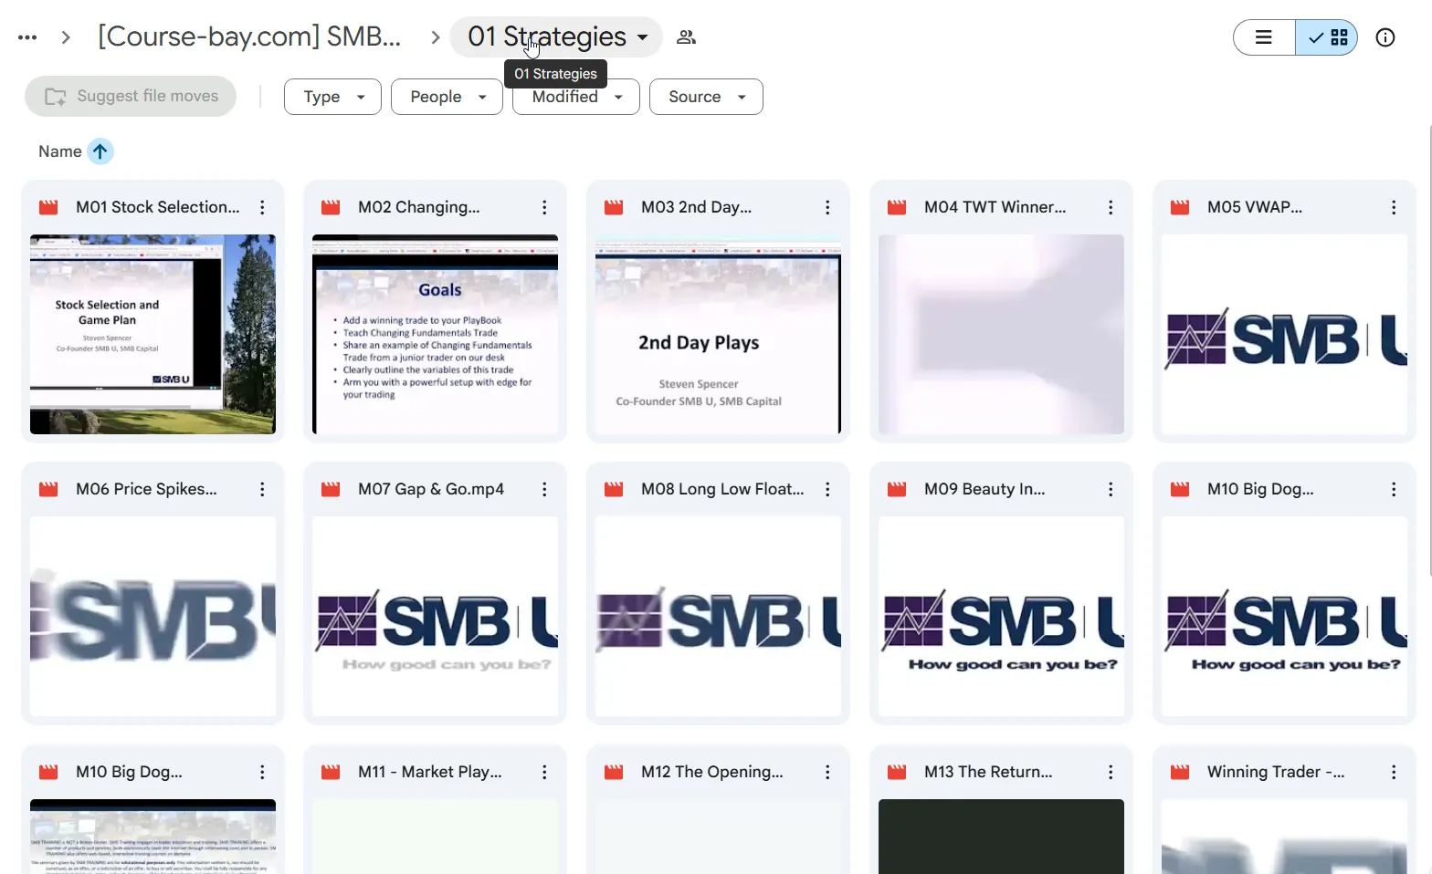Open the shared-folder people icon

coord(686,37)
